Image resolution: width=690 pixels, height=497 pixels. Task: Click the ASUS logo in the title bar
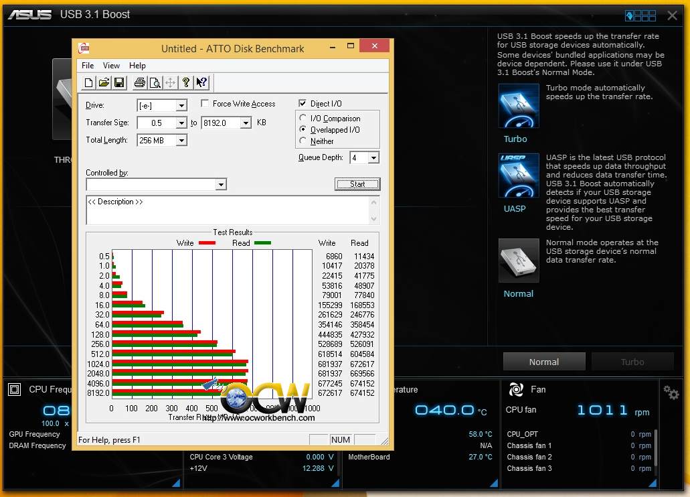pos(29,15)
